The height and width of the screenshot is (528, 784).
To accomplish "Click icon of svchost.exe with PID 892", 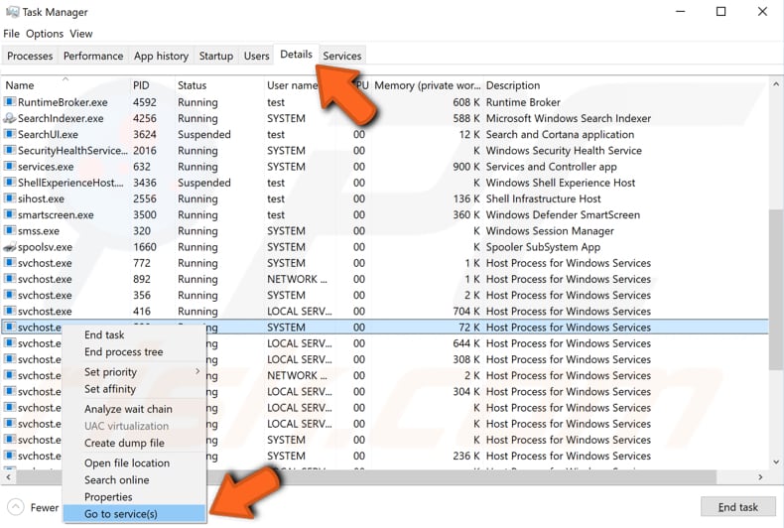I will point(10,279).
